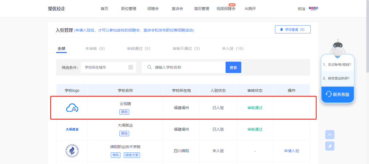This screenshot has height=164, width=369.
Task: Click 申请入驻 link for 绵阳职业技术学院
Action: point(291,151)
